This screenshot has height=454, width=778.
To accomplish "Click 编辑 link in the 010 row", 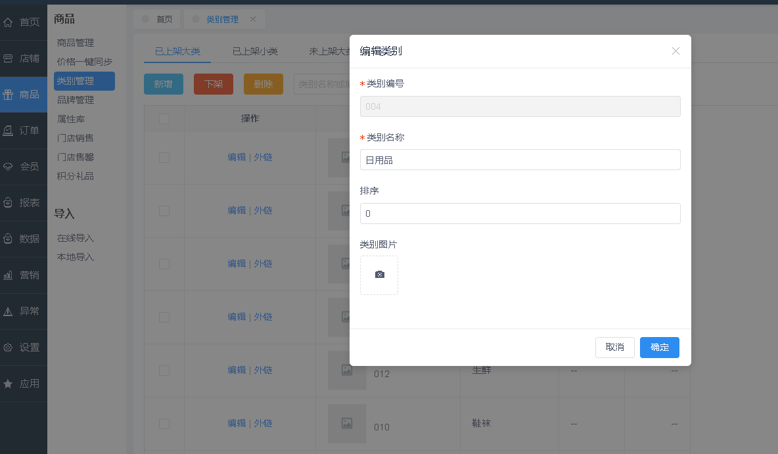I will point(237,423).
